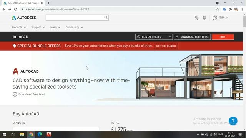
Task: Click the Sign In link
Action: (x=223, y=18)
